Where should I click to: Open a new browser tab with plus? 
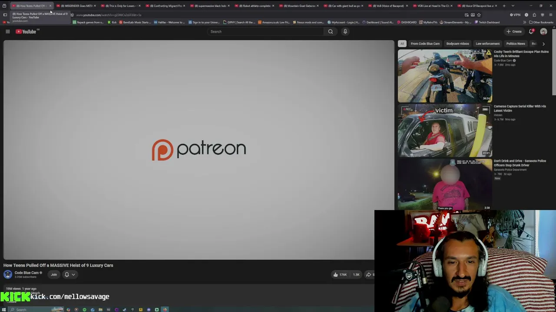tap(504, 6)
